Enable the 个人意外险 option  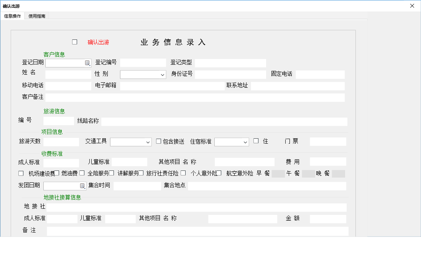[183, 173]
